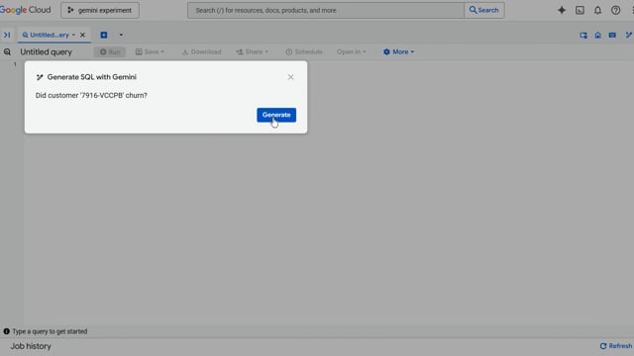The width and height of the screenshot is (634, 356).
Task: Select the gemini experiment project picker
Action: point(100,11)
